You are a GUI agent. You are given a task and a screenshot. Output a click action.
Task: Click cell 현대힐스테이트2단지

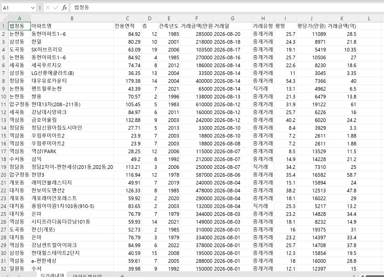pyautogui.click(x=72, y=253)
